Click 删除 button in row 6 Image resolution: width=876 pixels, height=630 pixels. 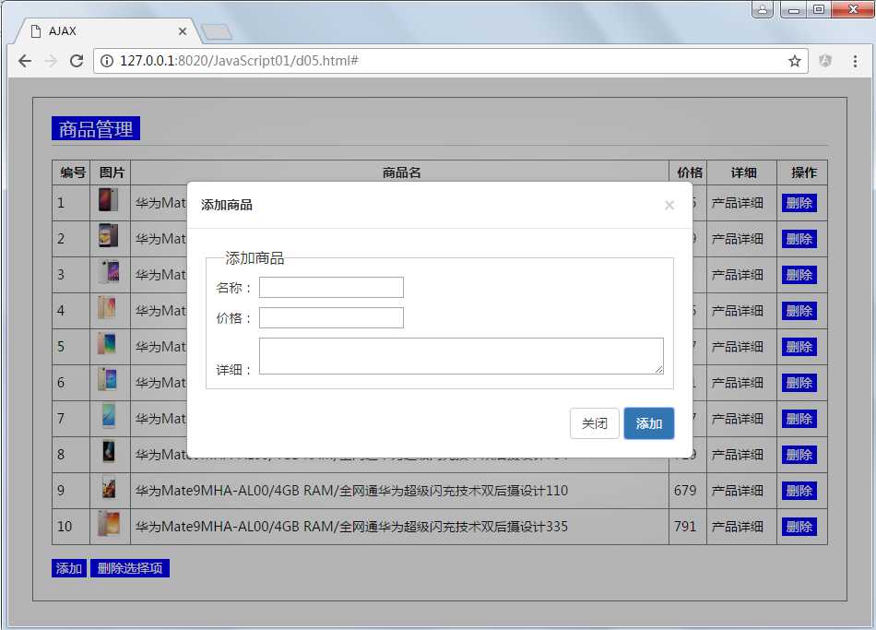799,383
